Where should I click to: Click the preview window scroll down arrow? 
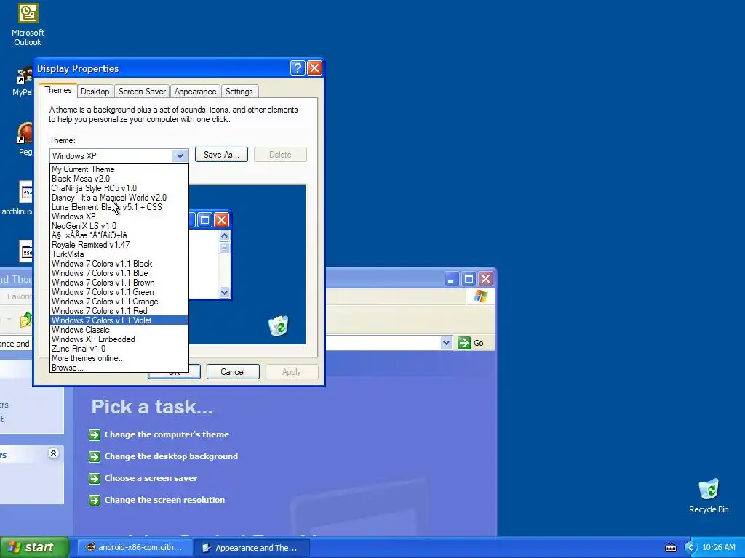pyautogui.click(x=224, y=292)
